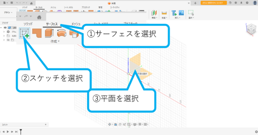This screenshot has height=135, width=258.
Task: Click the ViewCube in the viewport corner
Action: tap(251, 29)
